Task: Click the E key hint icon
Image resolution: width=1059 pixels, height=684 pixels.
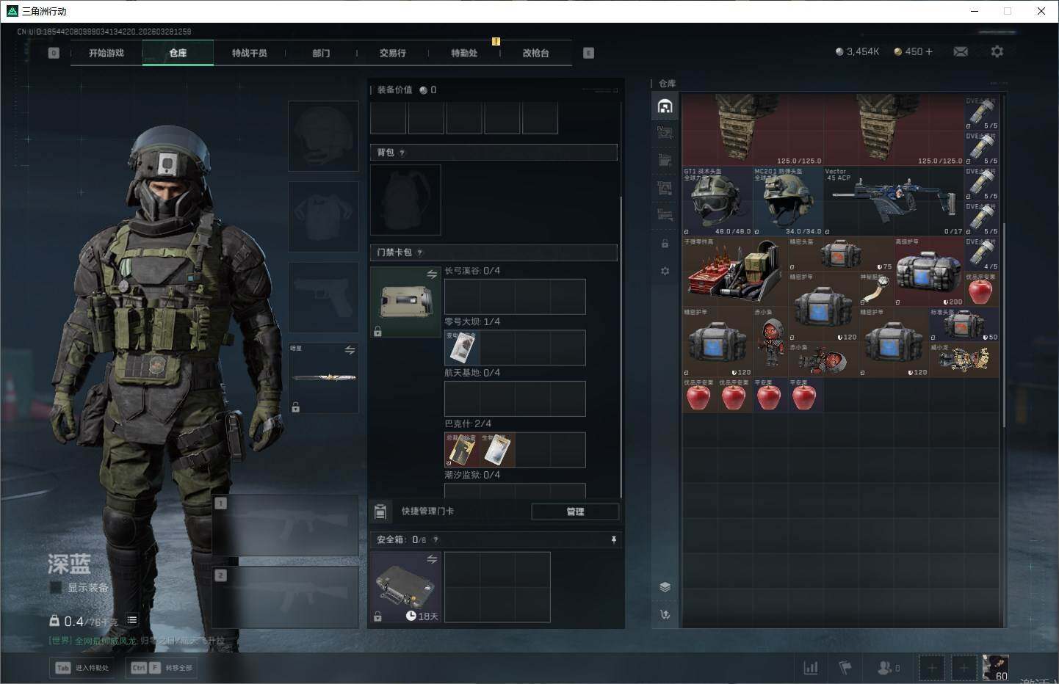Action: pos(588,53)
